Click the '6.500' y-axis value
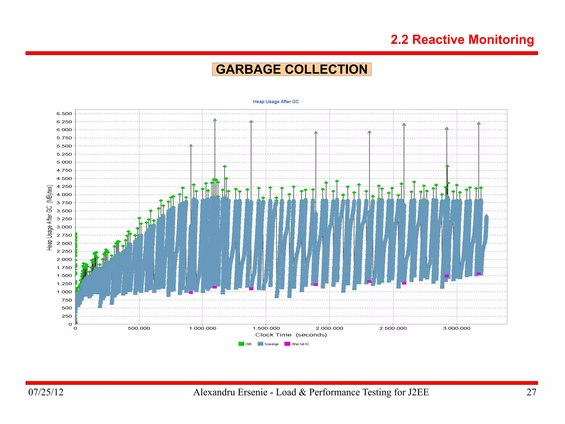Screen dimensions: 565x424 64,114
